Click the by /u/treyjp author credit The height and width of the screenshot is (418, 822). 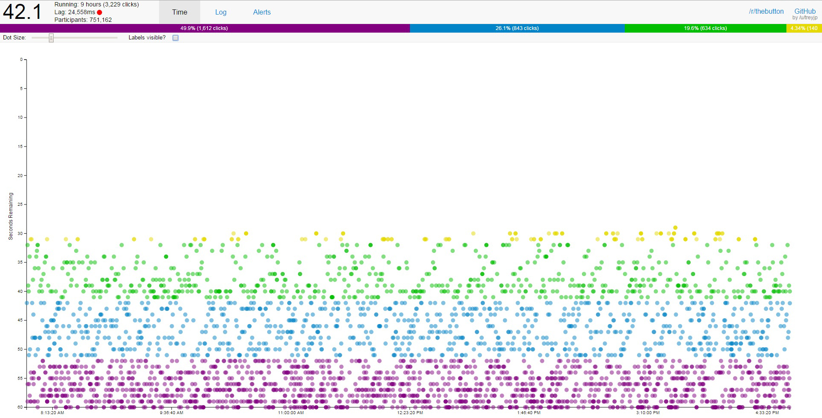tap(805, 18)
